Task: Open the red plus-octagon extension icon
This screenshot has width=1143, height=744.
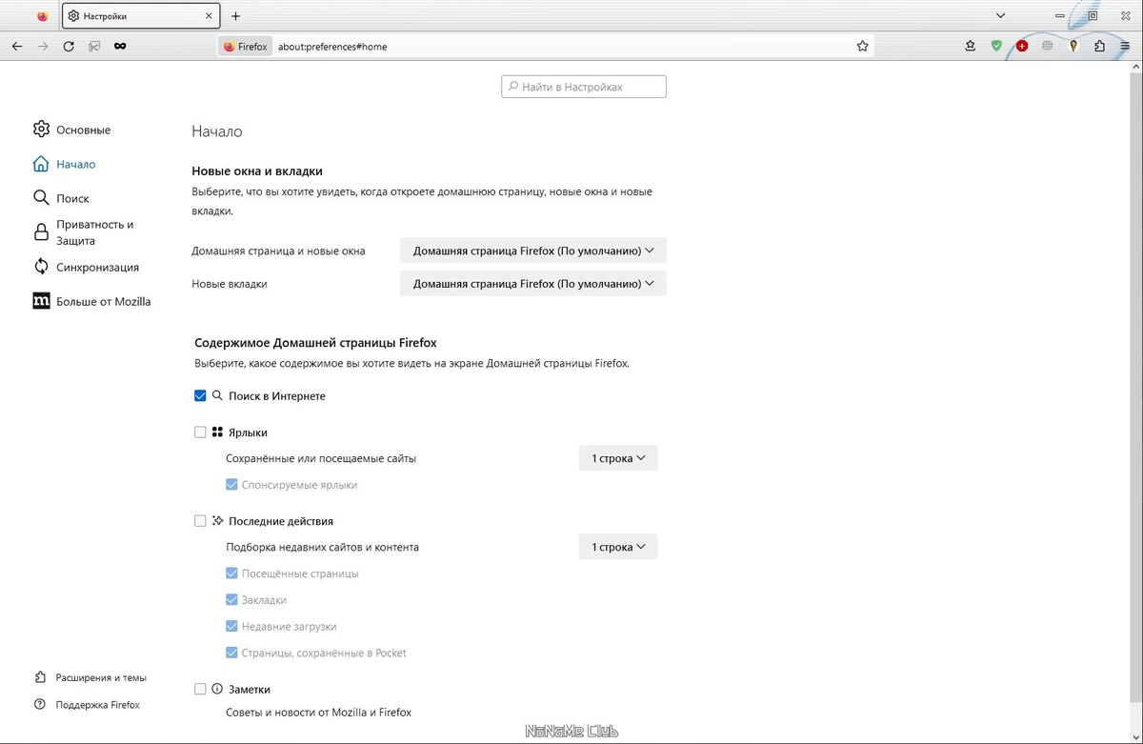Action: point(1022,46)
